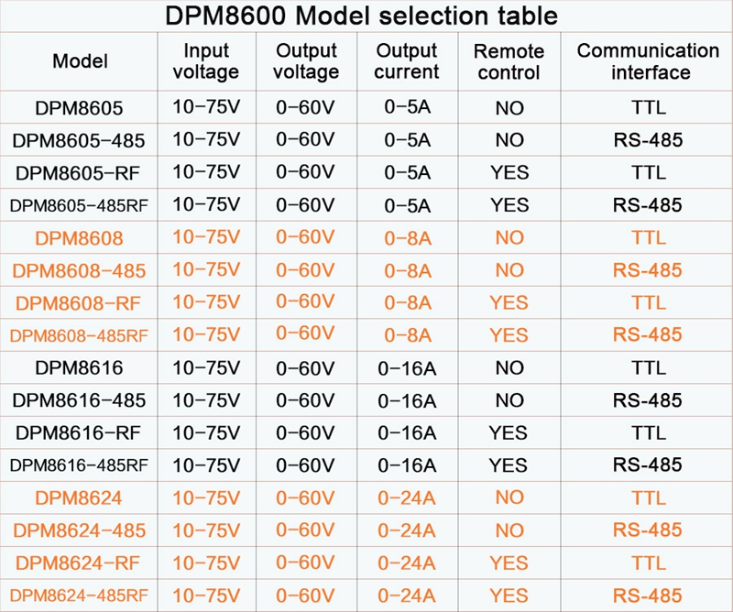Select the DPM8616-RF model cell
733x612 pixels.
point(79,432)
